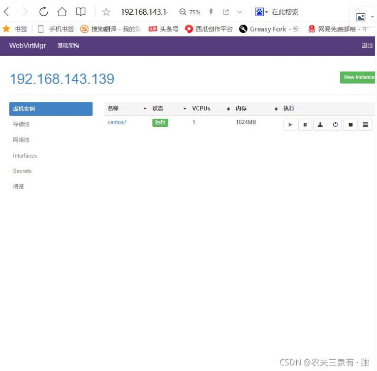
Task: Click the 75% zoom magnifier icon
Action: point(183,12)
